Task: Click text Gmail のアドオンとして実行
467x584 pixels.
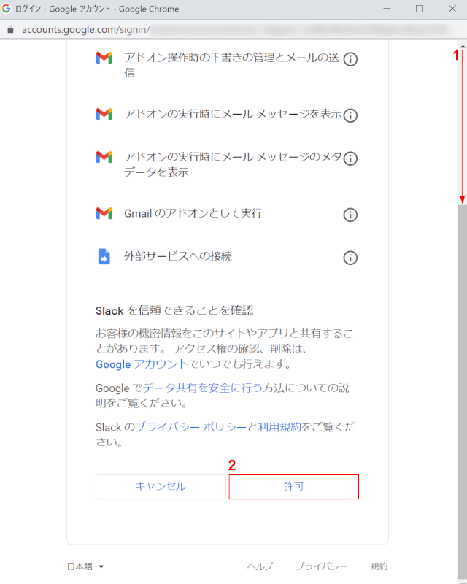Action: pyautogui.click(x=193, y=213)
